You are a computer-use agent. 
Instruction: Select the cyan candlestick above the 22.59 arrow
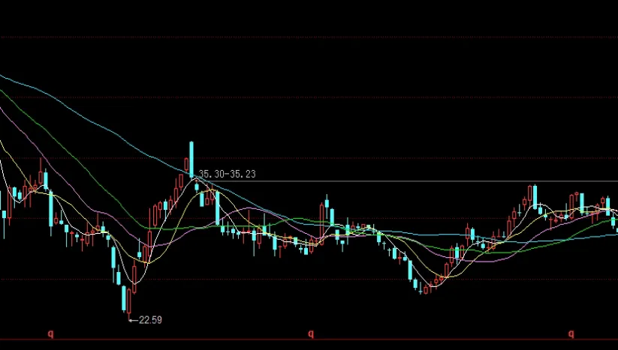[x=124, y=298]
